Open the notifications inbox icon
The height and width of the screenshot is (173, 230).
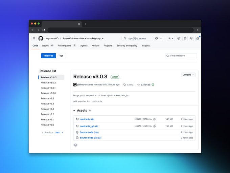pos(198,38)
